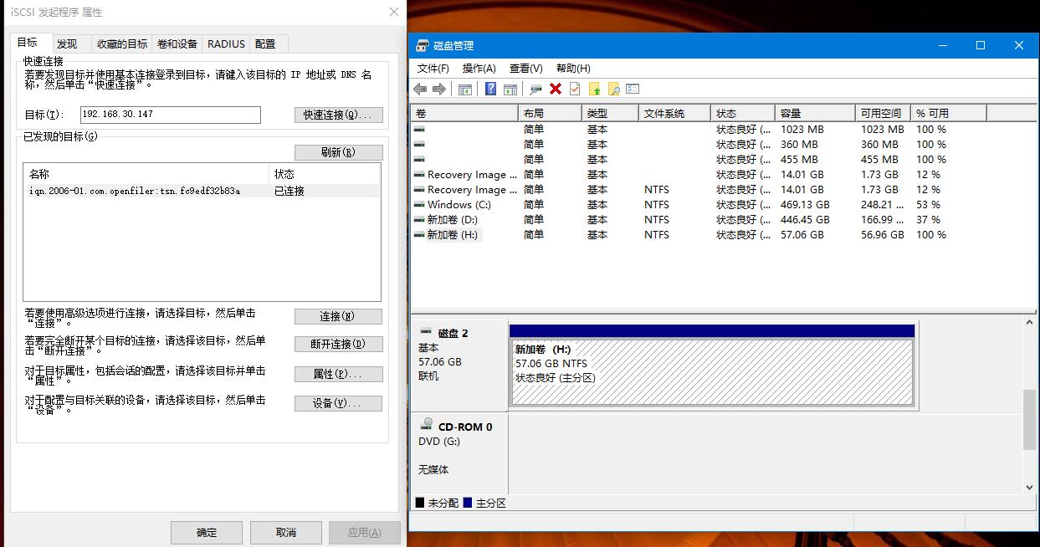Click the connect disk toolbar icon
This screenshot has height=547, width=1040.
pos(535,89)
